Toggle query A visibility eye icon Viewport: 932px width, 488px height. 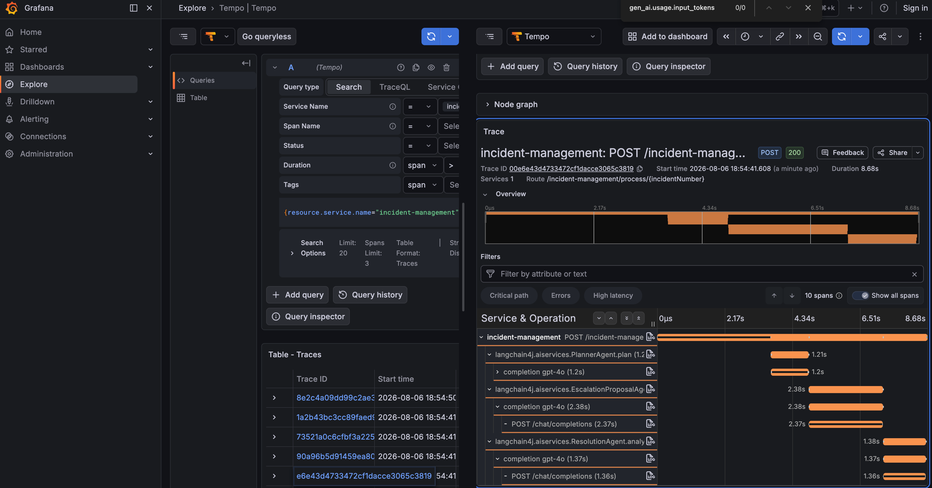pyautogui.click(x=431, y=68)
